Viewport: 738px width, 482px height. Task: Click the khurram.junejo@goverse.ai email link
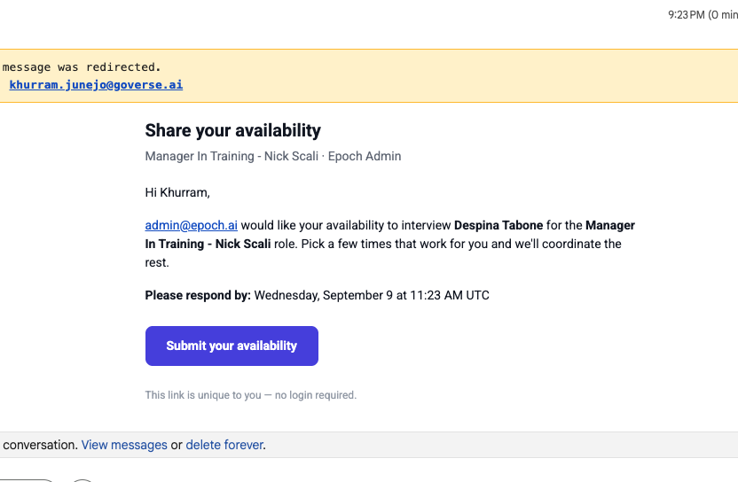click(96, 85)
